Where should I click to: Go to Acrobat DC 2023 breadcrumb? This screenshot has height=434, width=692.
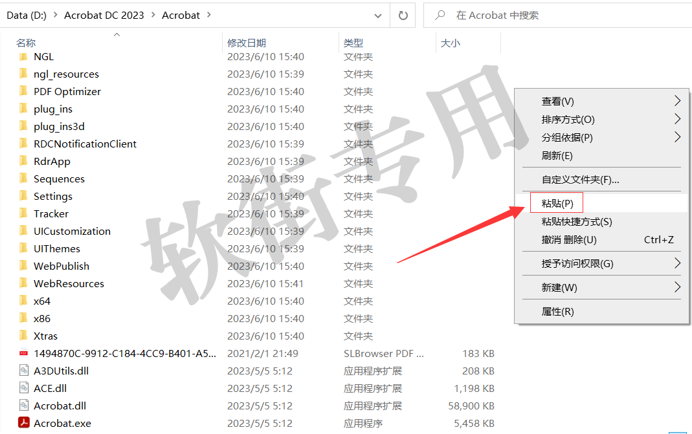coord(104,15)
